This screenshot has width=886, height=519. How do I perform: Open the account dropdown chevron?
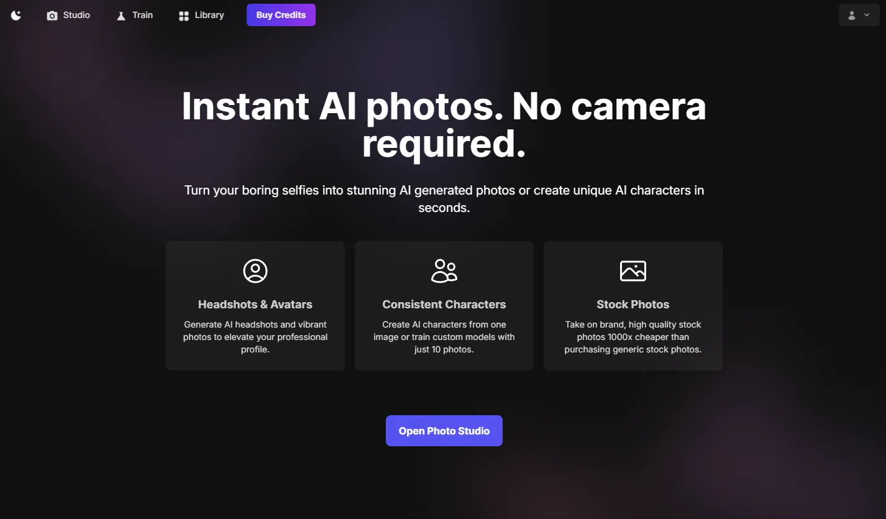(866, 15)
